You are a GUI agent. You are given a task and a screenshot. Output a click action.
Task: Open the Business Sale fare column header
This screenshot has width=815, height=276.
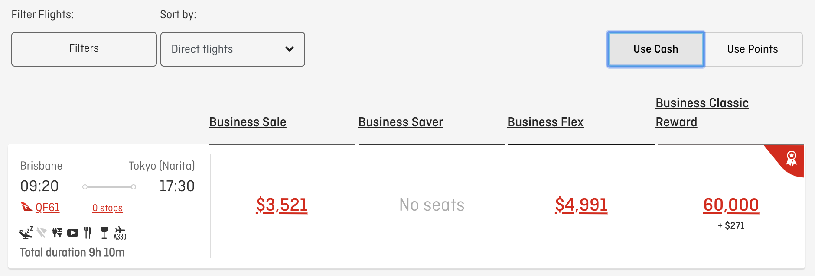tap(248, 122)
